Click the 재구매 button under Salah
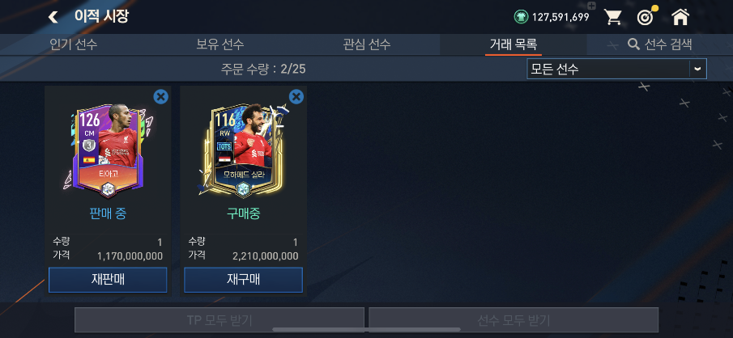733x338 pixels. (x=243, y=280)
